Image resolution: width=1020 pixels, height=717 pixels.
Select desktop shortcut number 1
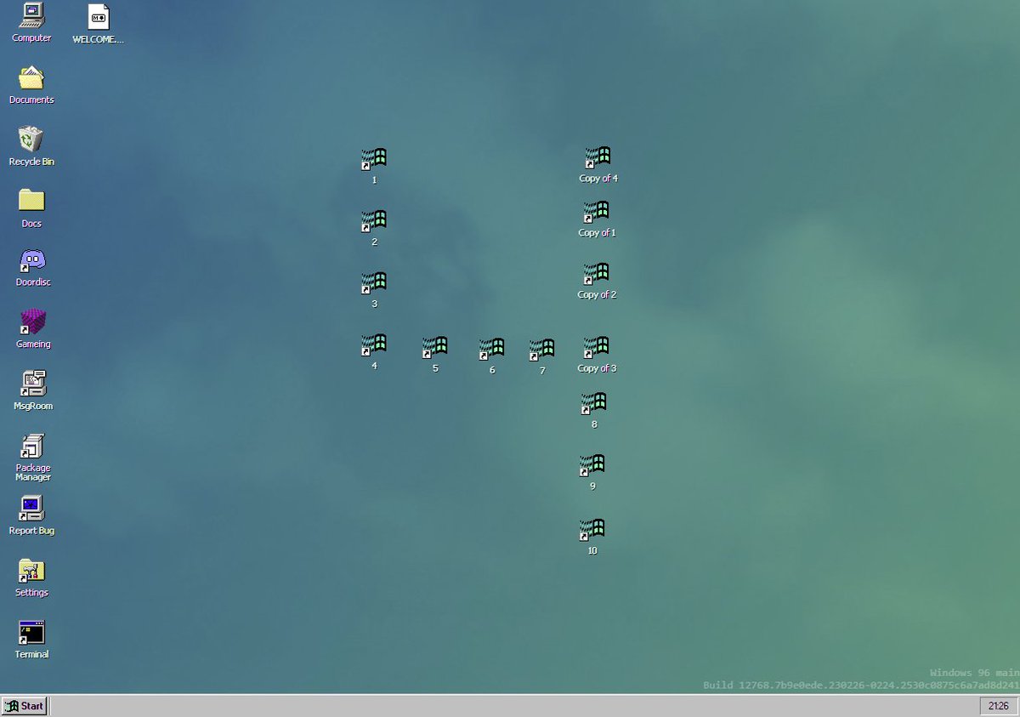(x=374, y=158)
